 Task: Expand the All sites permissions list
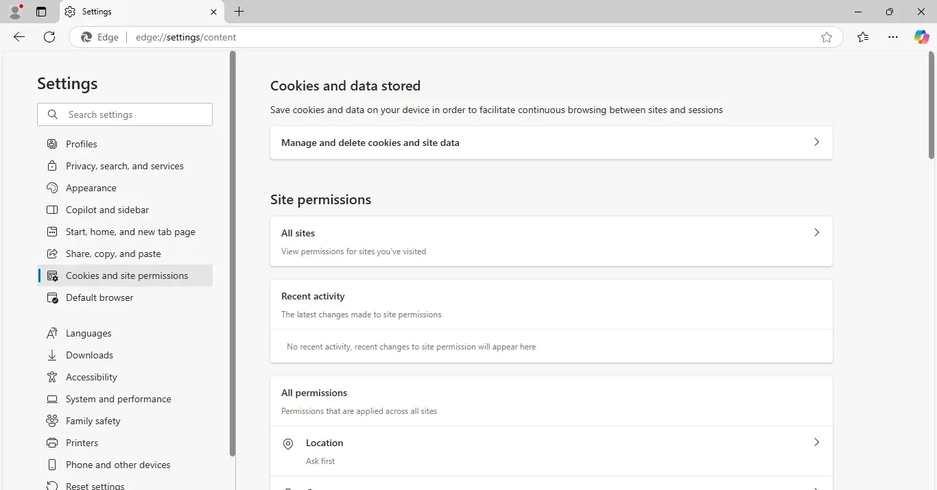pyautogui.click(x=816, y=233)
